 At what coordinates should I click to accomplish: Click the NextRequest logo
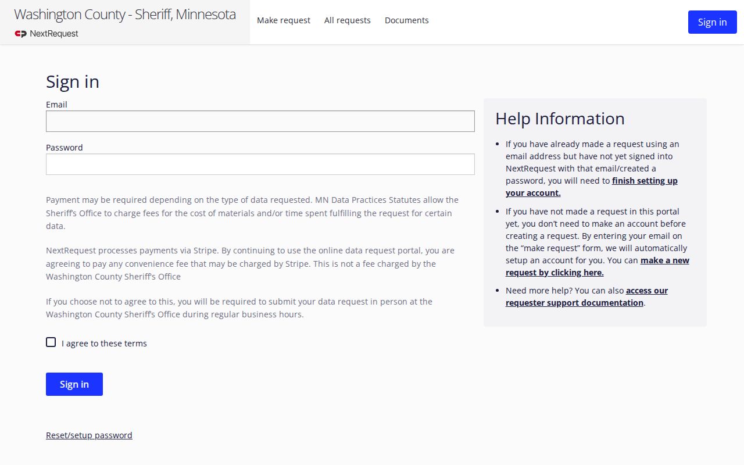click(46, 34)
